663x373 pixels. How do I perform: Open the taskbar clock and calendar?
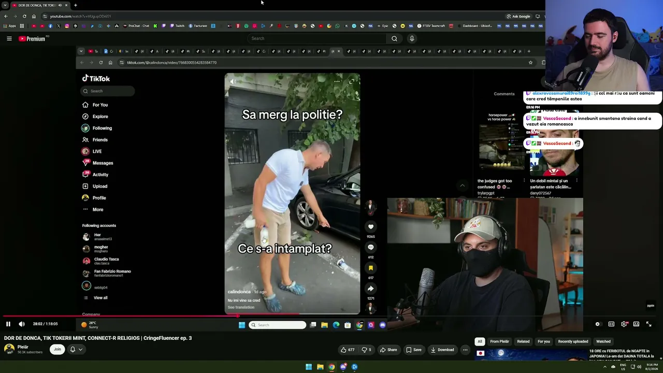point(652,367)
